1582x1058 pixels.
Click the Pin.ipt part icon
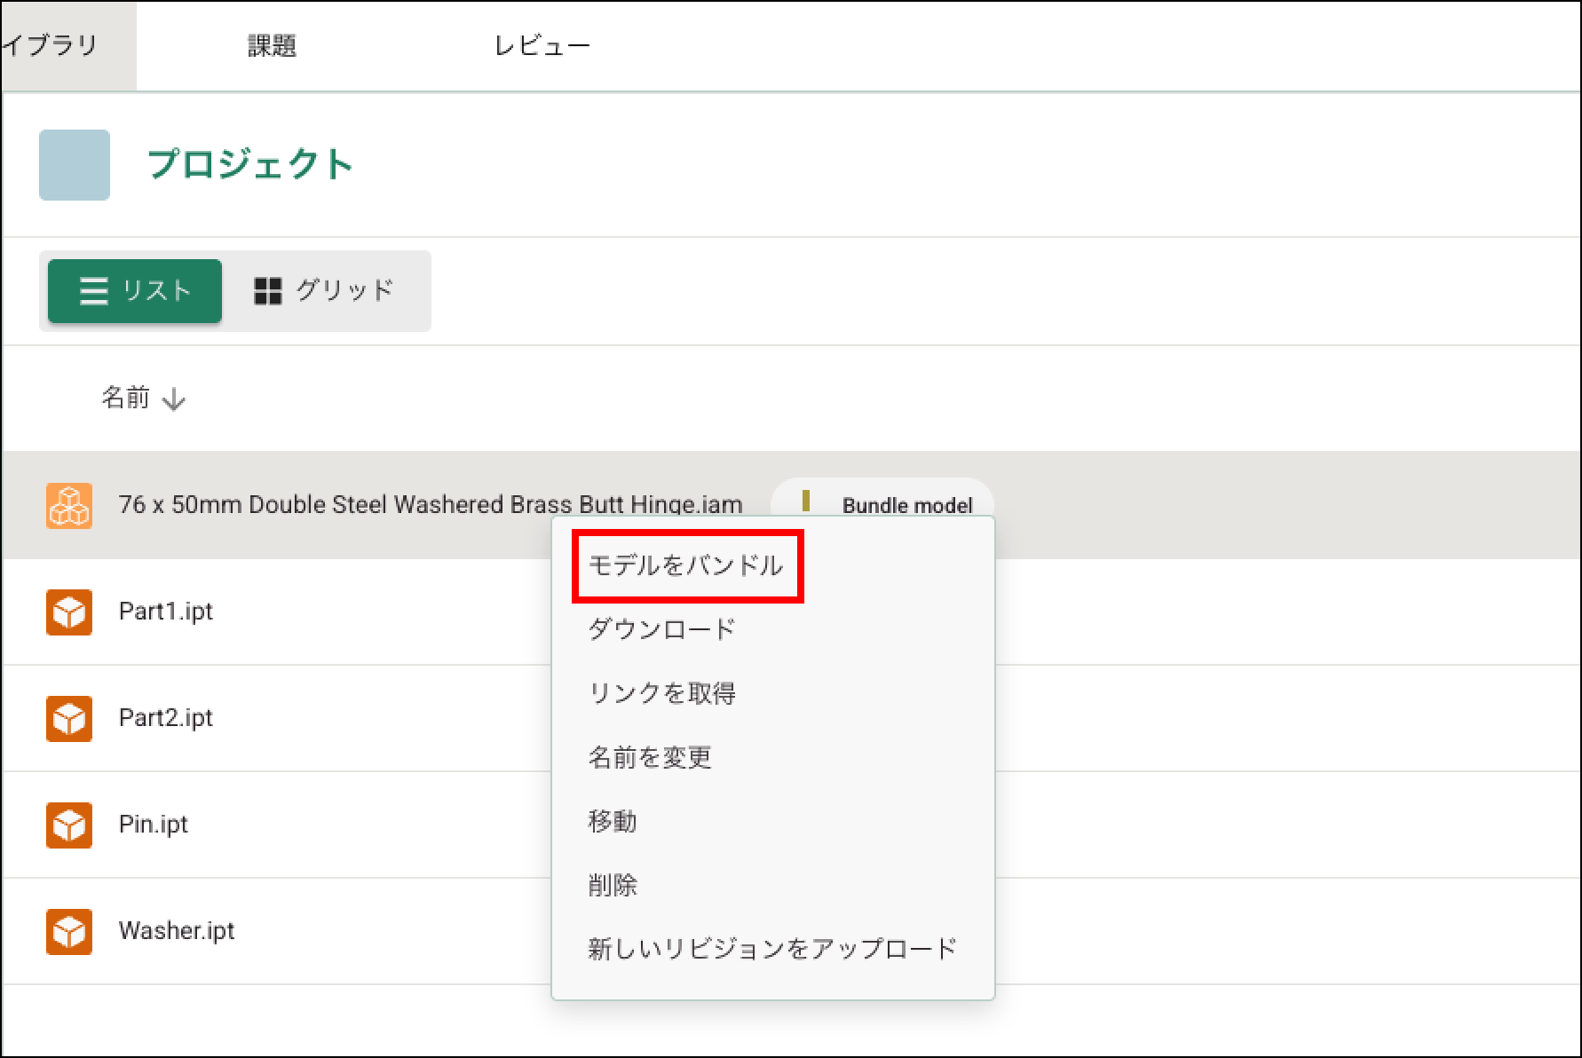tap(69, 825)
